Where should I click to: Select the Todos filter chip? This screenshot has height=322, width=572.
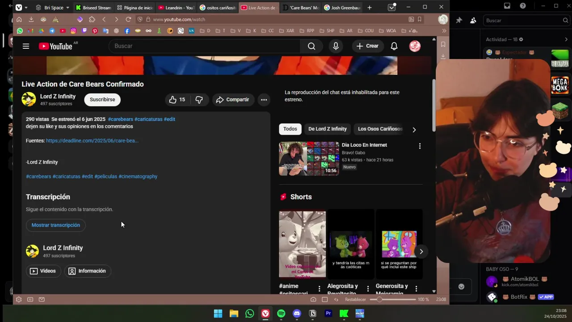pyautogui.click(x=290, y=129)
